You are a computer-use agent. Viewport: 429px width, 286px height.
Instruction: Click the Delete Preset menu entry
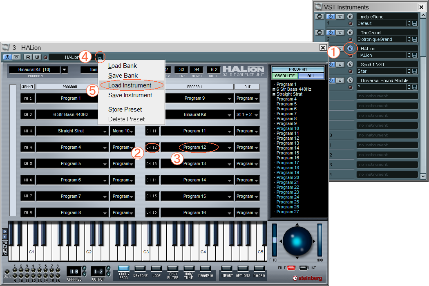131,119
